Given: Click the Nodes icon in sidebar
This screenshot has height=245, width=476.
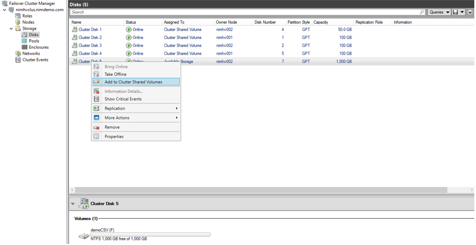Looking at the screenshot, I should point(18,22).
